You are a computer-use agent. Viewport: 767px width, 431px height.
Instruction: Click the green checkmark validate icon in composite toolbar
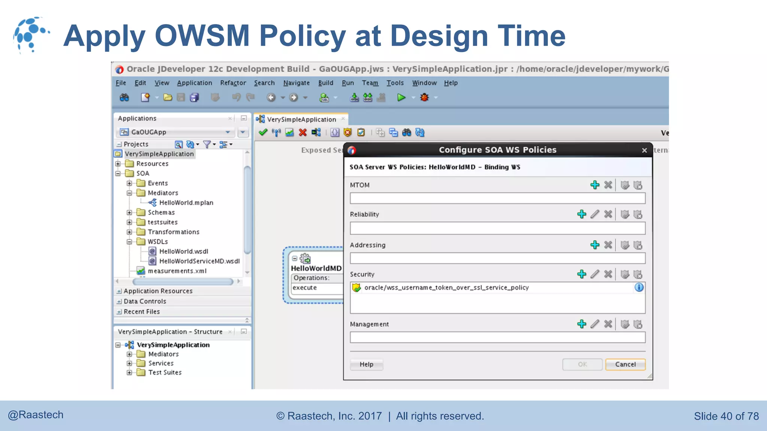tap(263, 132)
